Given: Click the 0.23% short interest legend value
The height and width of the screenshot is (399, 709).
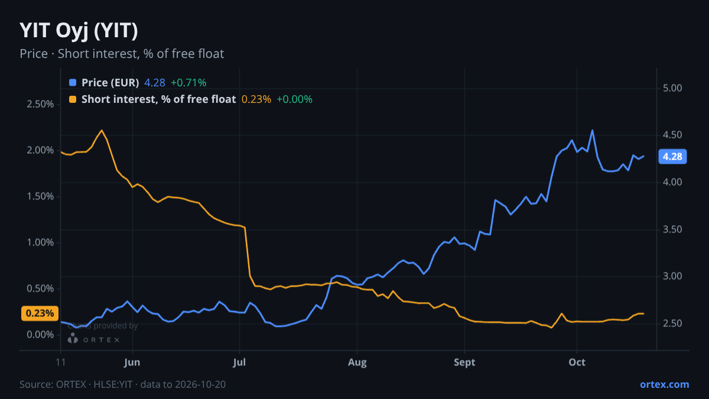Looking at the screenshot, I should (256, 99).
